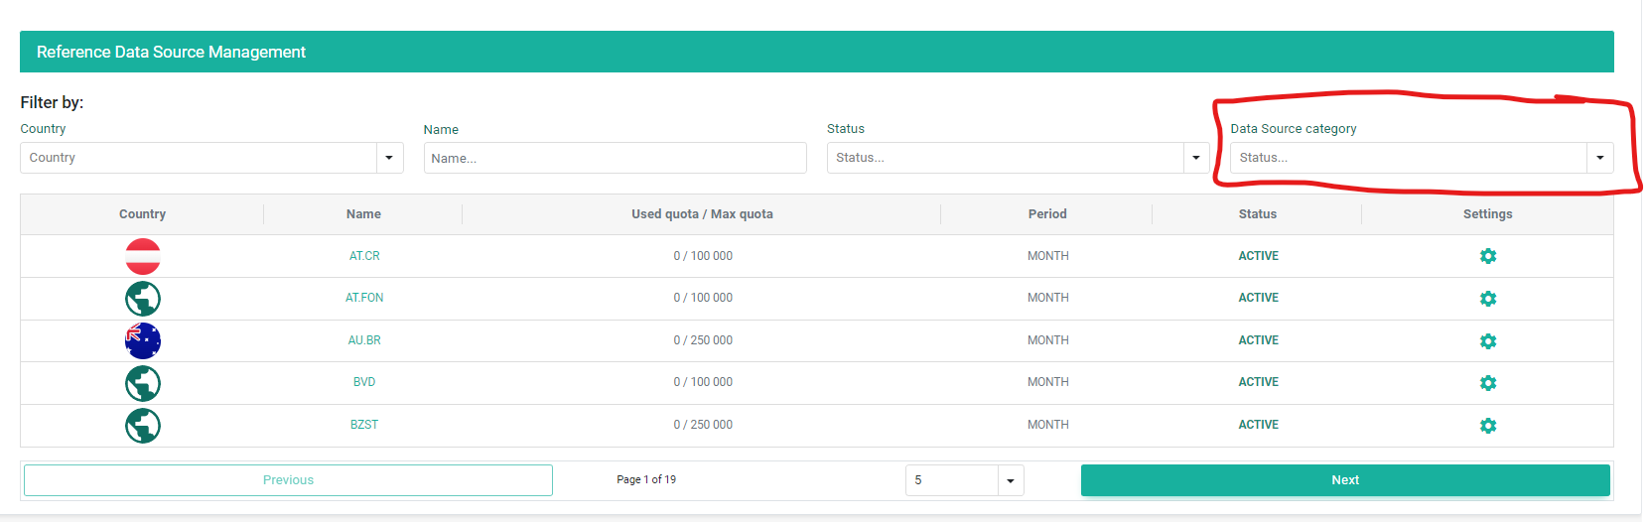
Task: Open the AT.CR data source link
Action: 364,256
